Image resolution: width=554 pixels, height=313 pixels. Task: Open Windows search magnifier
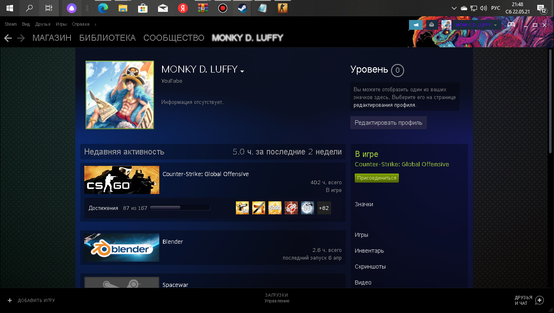coord(29,8)
